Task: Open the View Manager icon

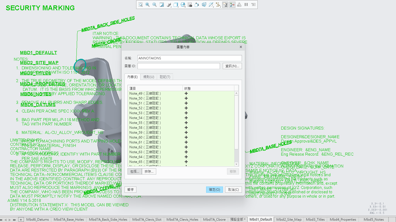Action: pos(190,5)
